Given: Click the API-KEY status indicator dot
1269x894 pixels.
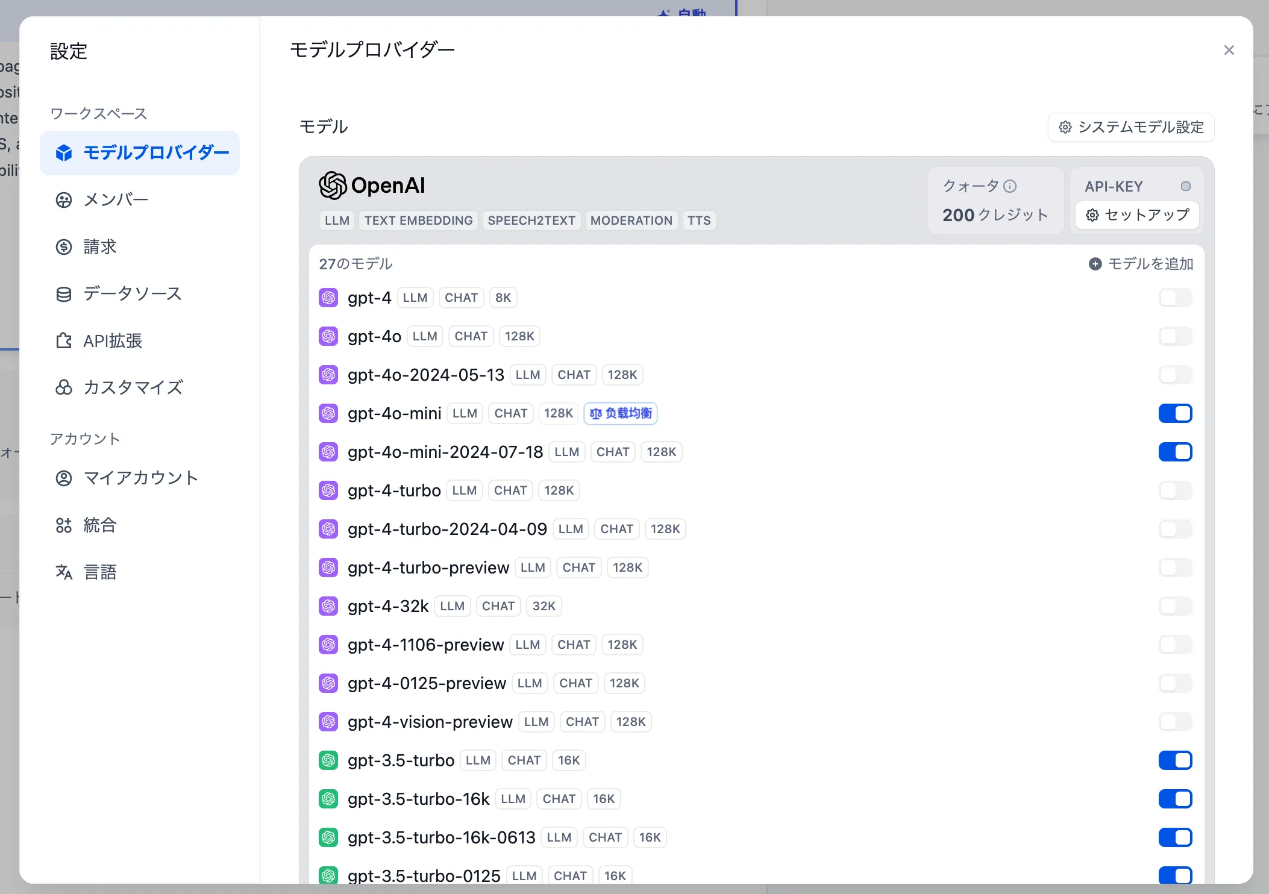Looking at the screenshot, I should click(1185, 186).
